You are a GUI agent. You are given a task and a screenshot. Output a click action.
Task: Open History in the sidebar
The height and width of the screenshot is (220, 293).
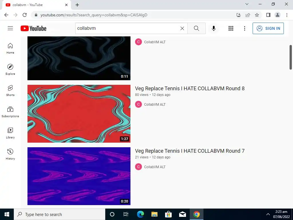click(x=10, y=154)
